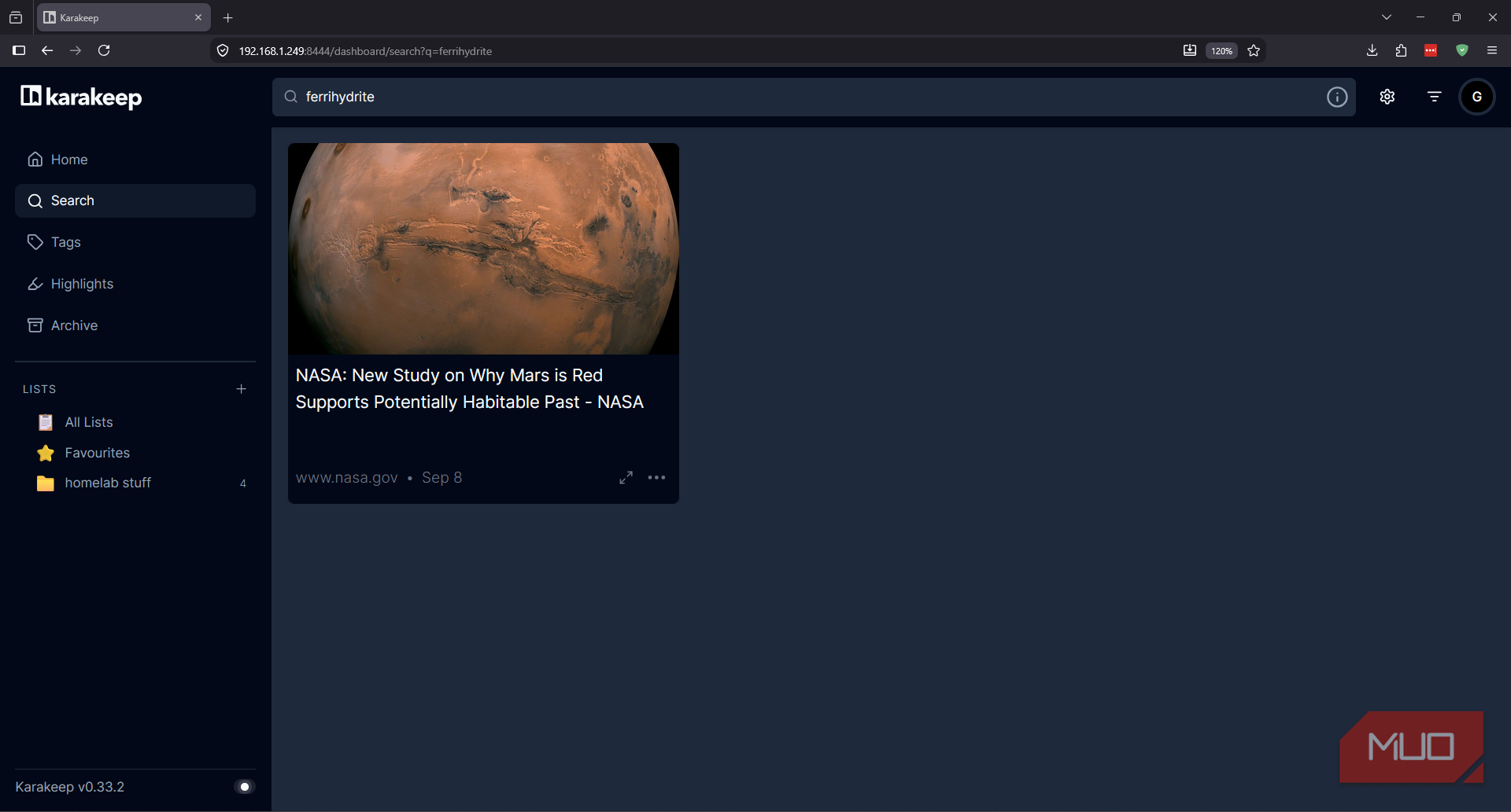Add a new list with plus icon

pos(242,389)
